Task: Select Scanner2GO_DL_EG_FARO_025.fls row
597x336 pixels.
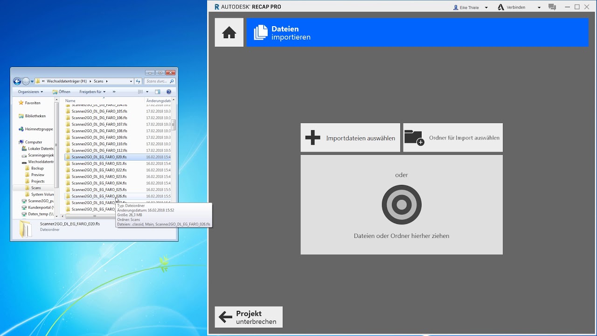Action: 118,190
